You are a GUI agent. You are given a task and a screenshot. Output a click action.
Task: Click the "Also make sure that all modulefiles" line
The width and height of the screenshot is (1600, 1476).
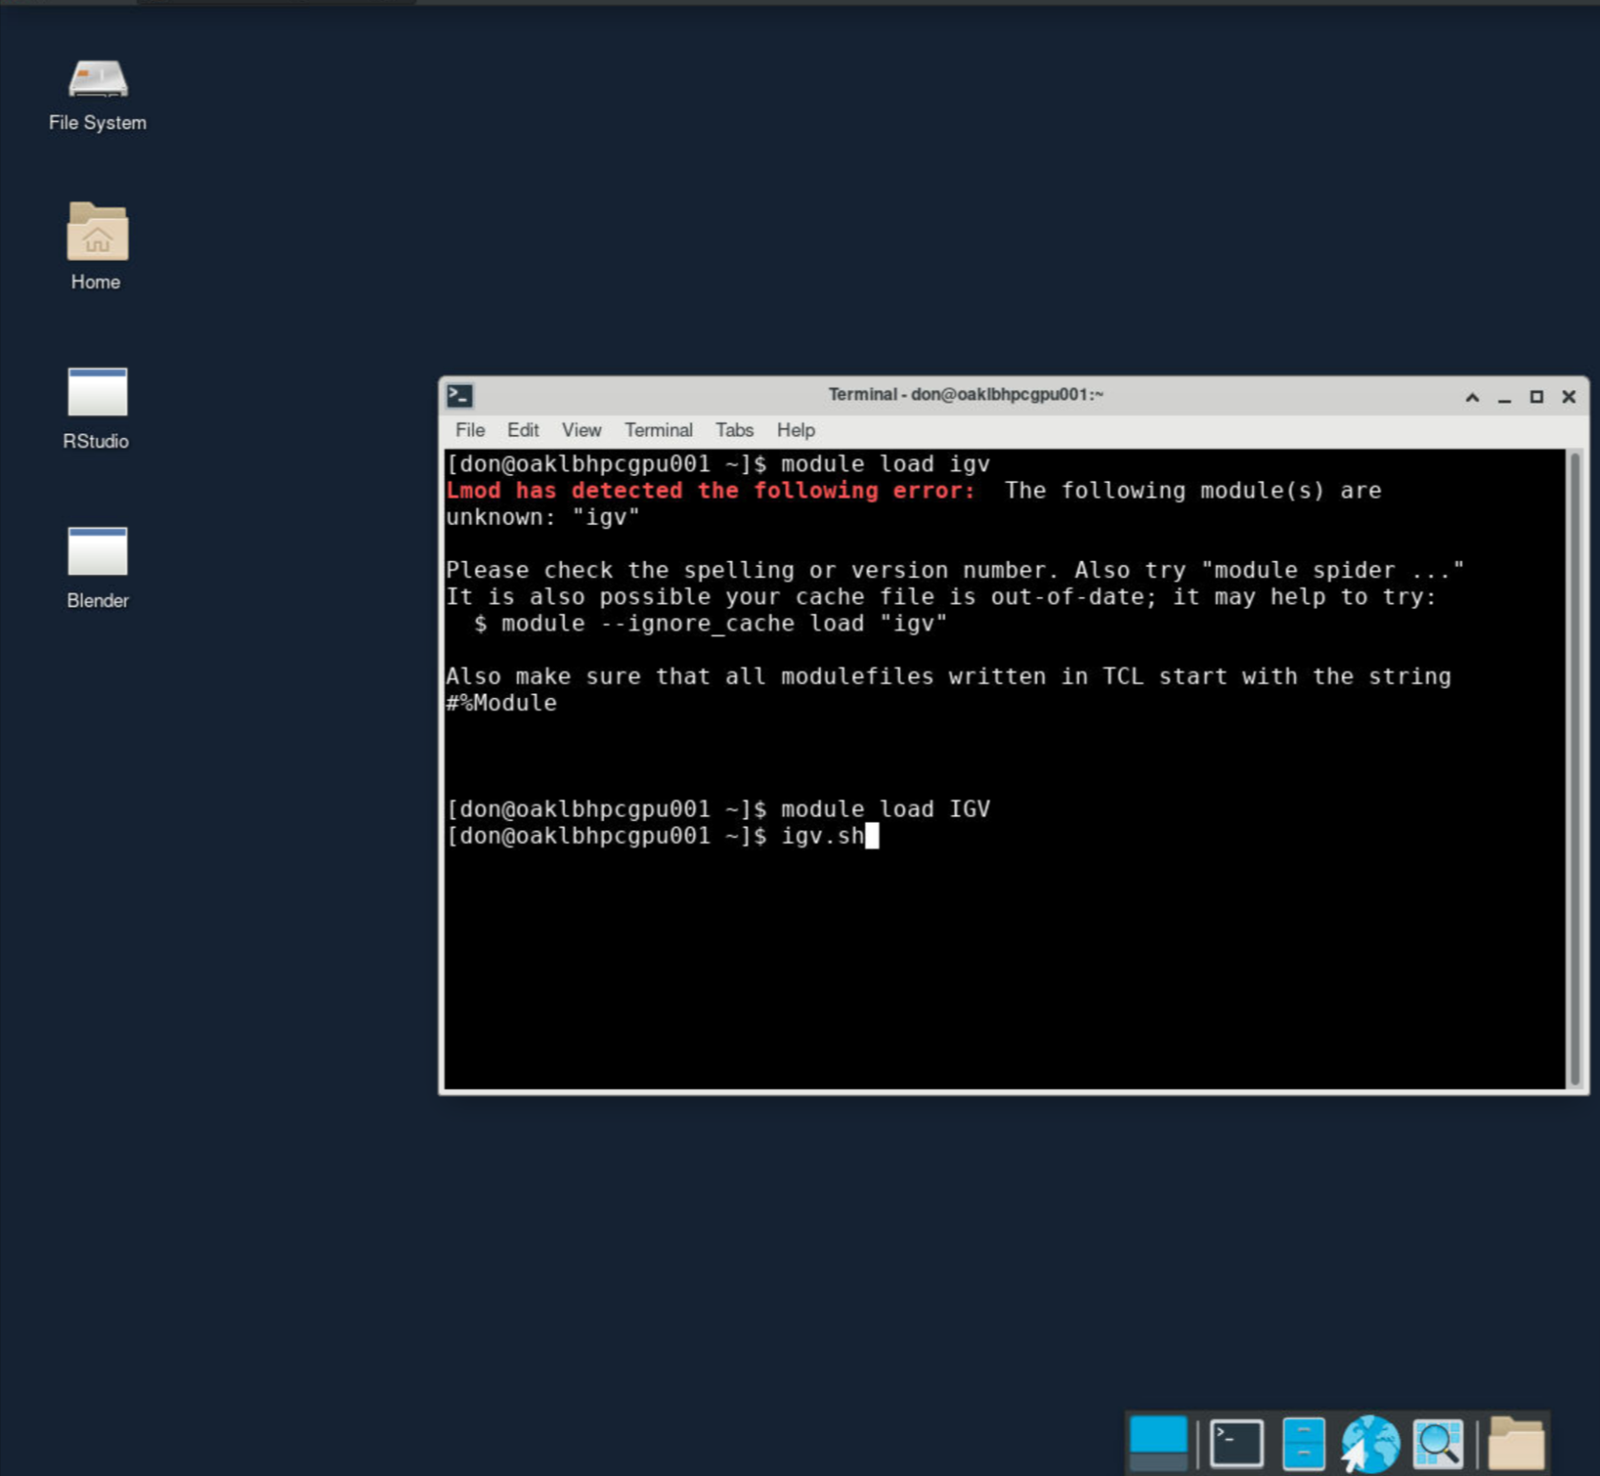[x=949, y=676]
